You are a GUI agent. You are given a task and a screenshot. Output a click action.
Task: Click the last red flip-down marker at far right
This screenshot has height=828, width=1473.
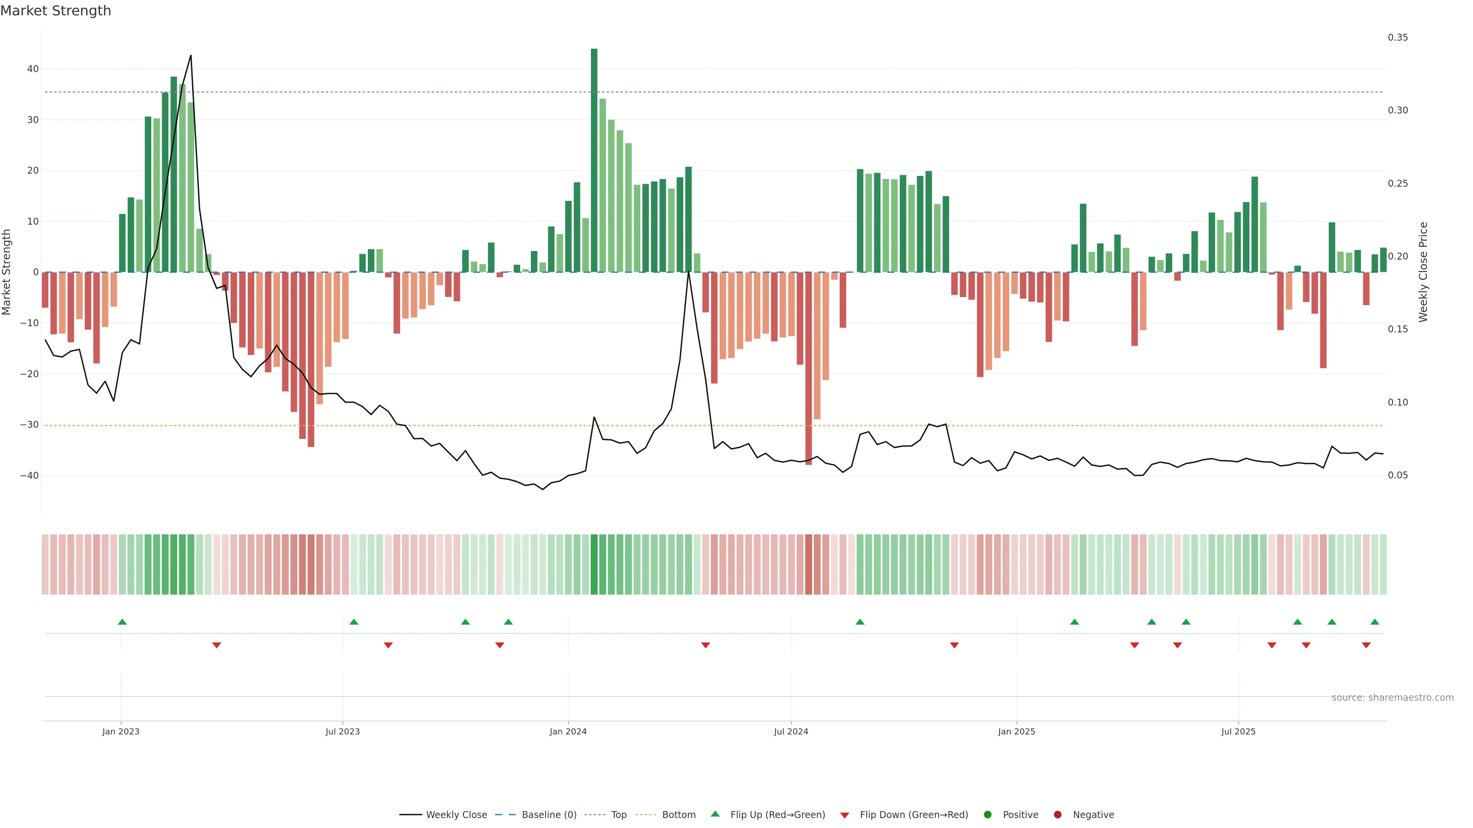pos(1366,645)
